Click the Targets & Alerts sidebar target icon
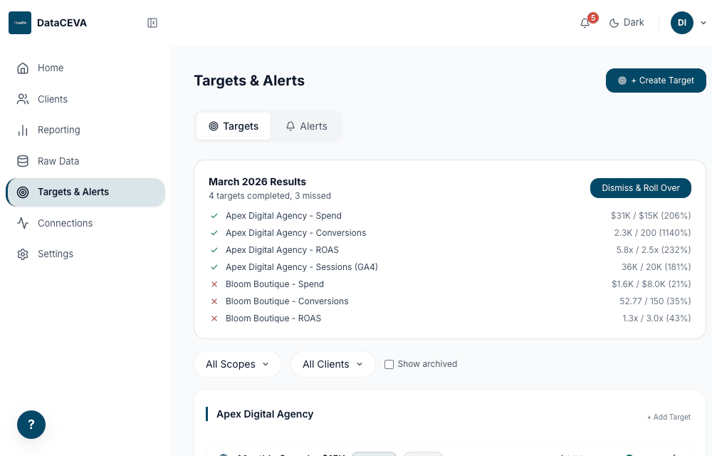Viewport: 712px width, 456px height. (x=23, y=192)
